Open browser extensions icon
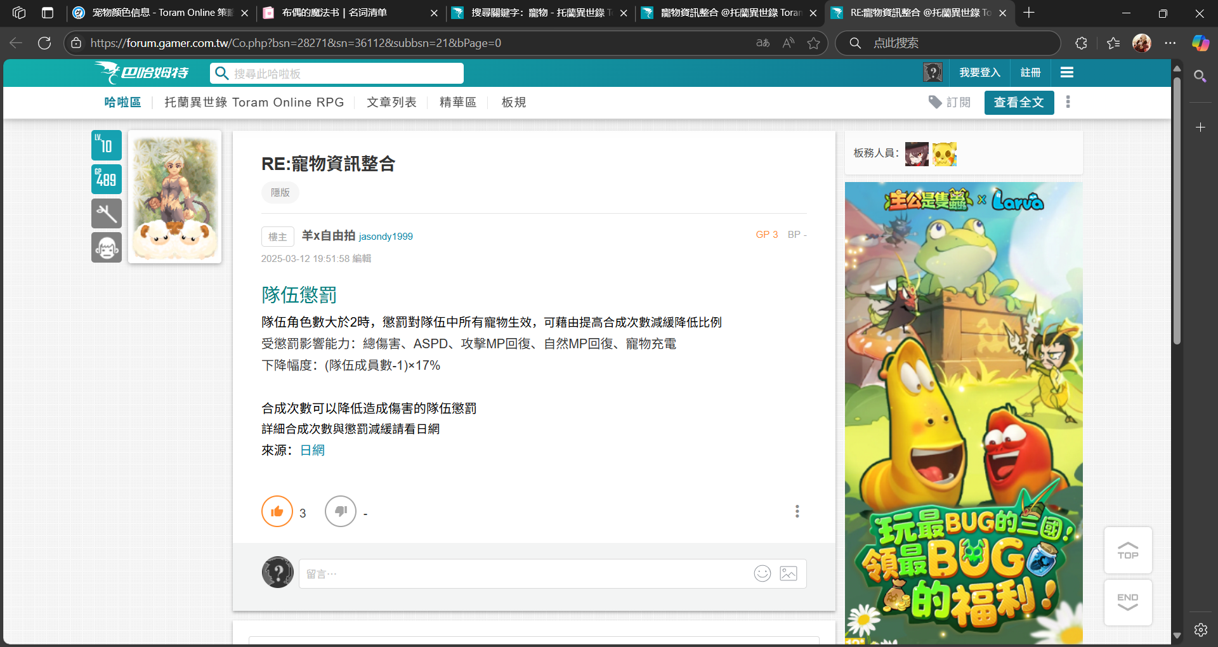The height and width of the screenshot is (647, 1218). (x=1082, y=43)
